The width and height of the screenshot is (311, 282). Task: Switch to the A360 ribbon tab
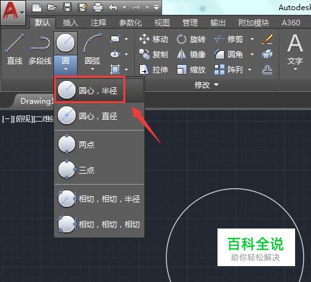(291, 23)
